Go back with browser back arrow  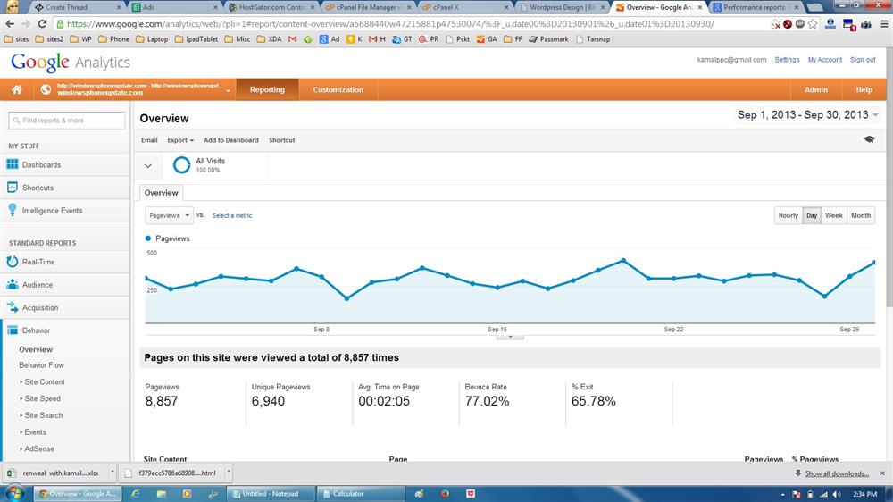click(10, 24)
